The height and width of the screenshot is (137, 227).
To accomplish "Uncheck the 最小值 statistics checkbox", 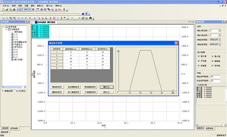I will tap(213, 56).
